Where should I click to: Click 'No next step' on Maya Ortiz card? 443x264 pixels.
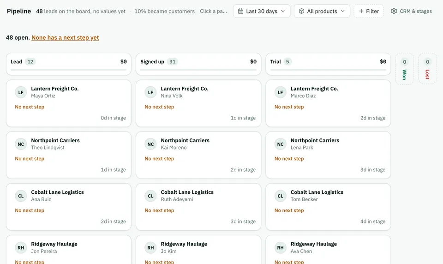tap(30, 107)
